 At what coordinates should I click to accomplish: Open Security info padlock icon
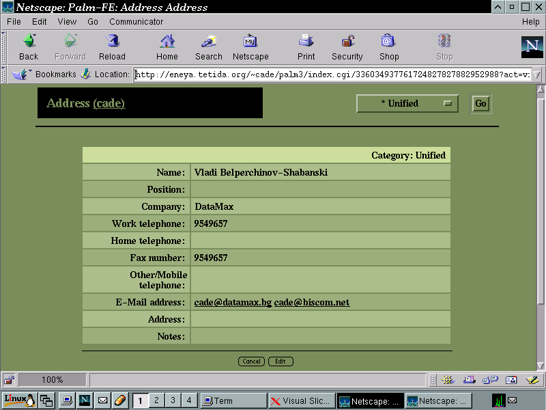[x=347, y=47]
